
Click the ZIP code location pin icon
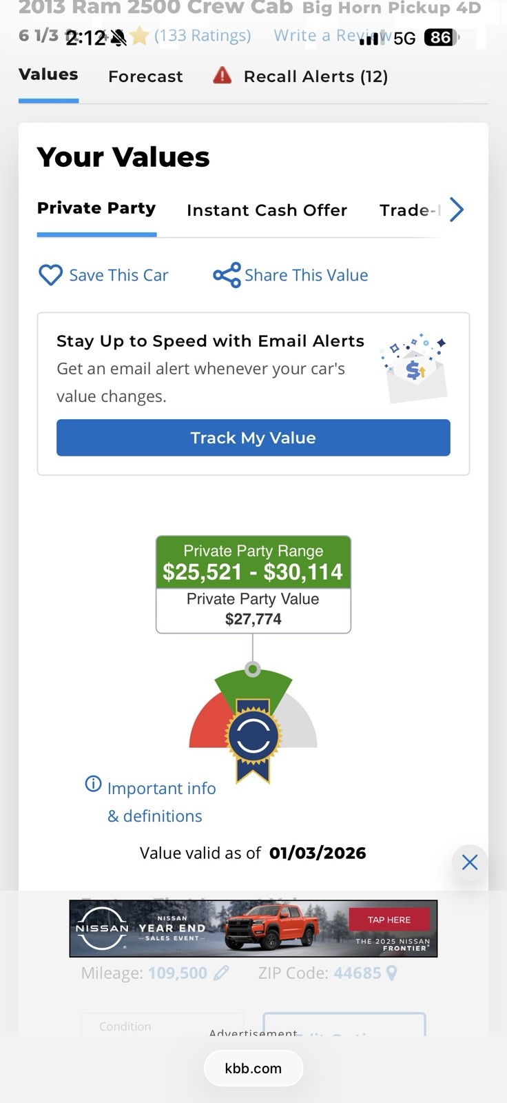tap(392, 973)
